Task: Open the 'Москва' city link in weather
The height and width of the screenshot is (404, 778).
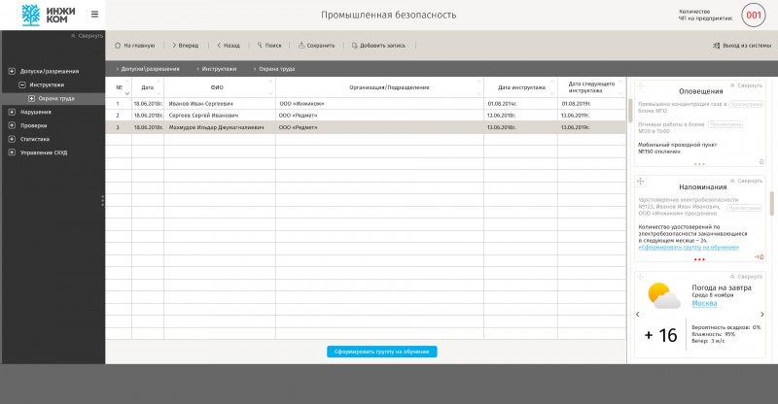Action: [704, 303]
